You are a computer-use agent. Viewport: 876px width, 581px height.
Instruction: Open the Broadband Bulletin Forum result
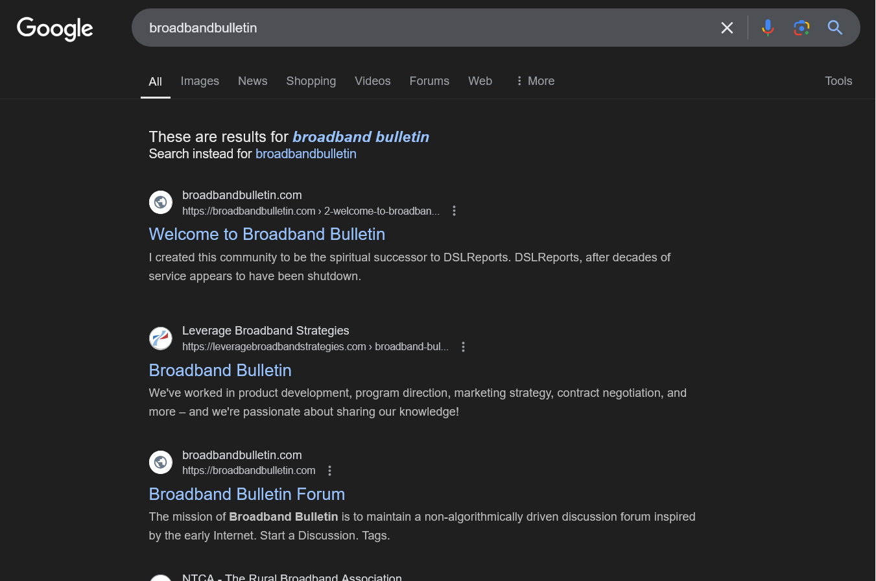point(247,494)
